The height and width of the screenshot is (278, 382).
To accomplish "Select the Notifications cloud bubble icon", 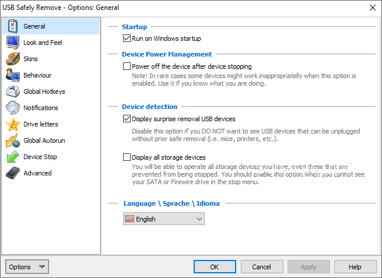I will coord(13,108).
